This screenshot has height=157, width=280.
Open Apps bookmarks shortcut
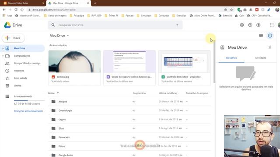7,16
